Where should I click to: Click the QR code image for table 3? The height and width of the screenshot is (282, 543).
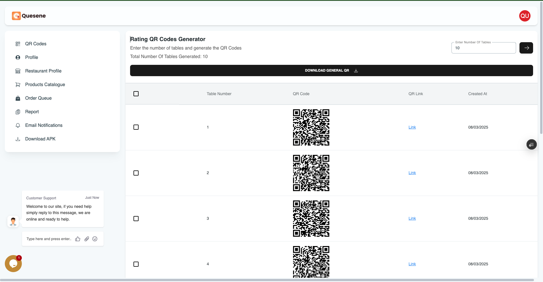pyautogui.click(x=311, y=219)
